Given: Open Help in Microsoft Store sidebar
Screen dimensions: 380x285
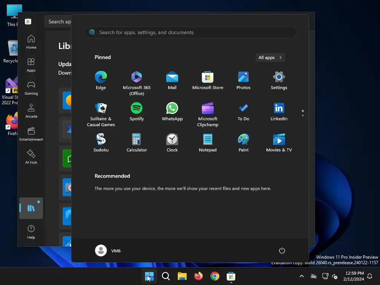Looking at the screenshot, I should click(x=31, y=232).
